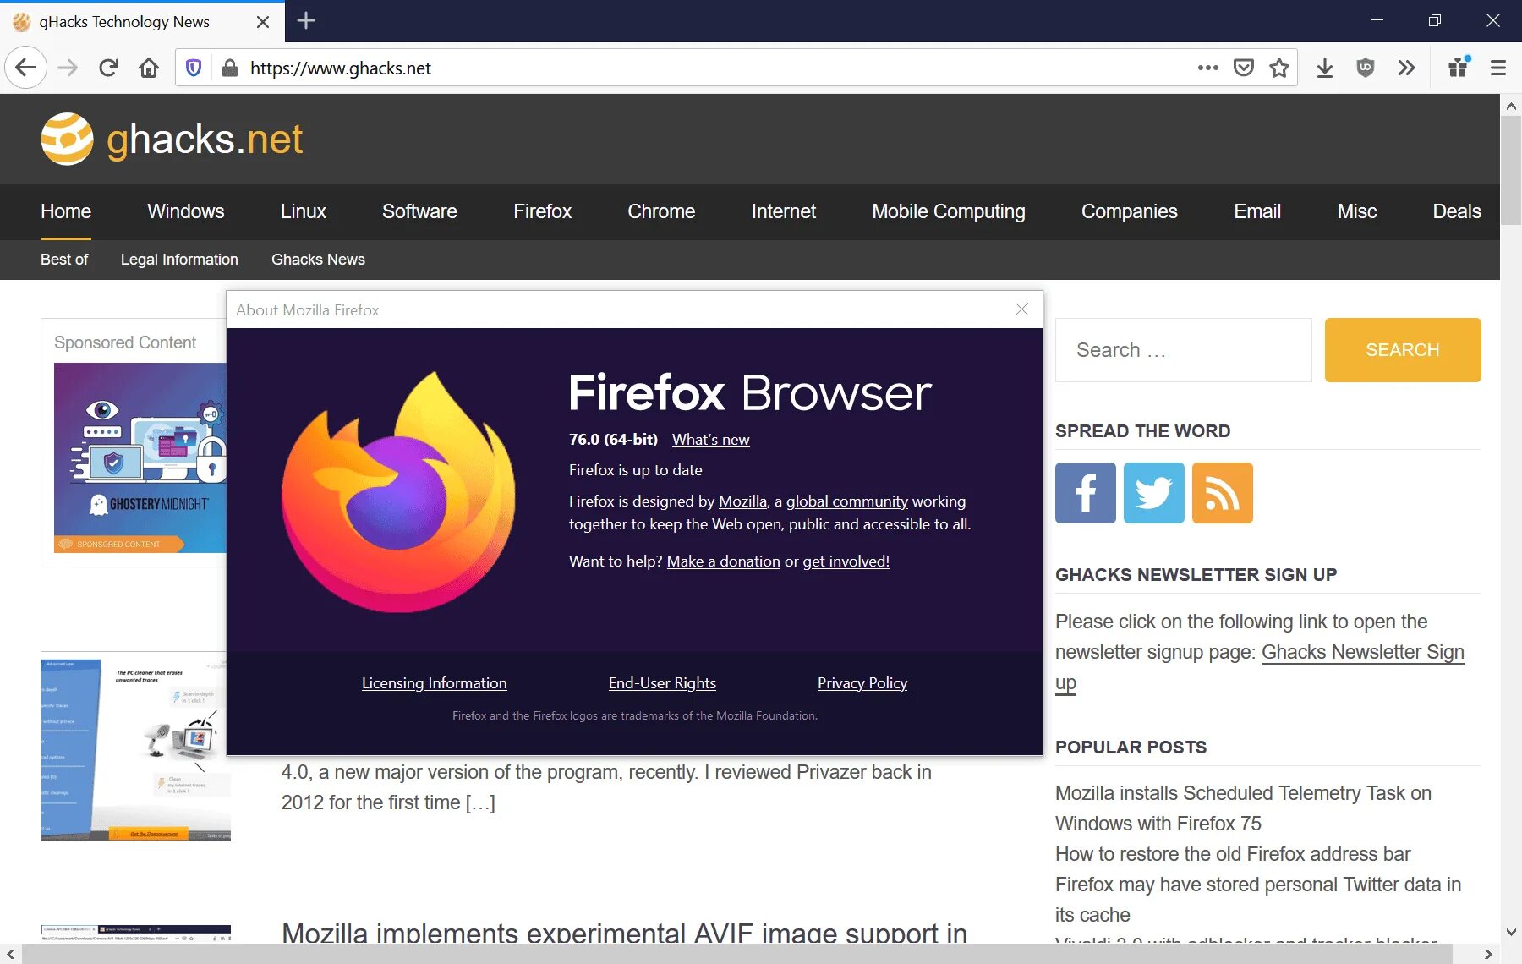Open the uBlock shield extension icon
The image size is (1522, 964).
(x=1366, y=68)
